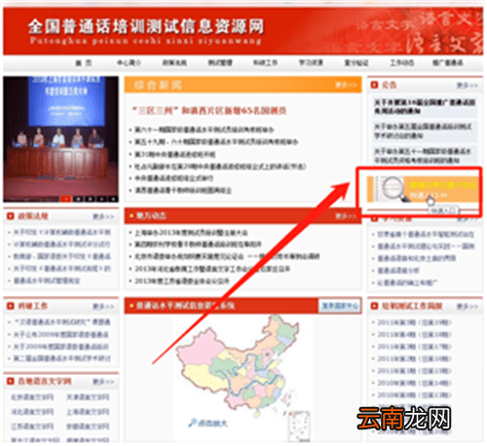Screen dimensions: 487x446
Task: Open the red headline about "三区三州" 新增65名
Action: tap(209, 111)
